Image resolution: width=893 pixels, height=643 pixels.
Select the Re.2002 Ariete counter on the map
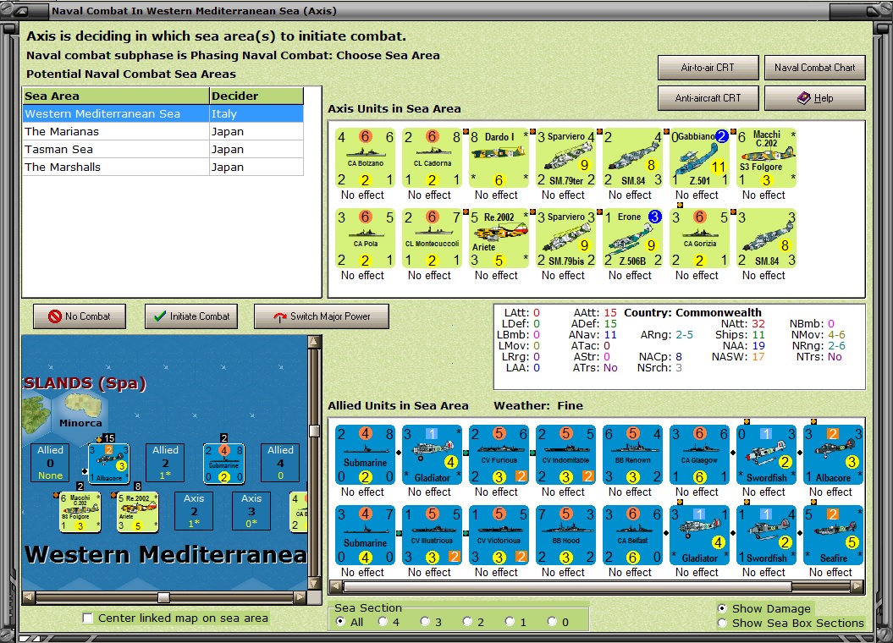[x=137, y=512]
